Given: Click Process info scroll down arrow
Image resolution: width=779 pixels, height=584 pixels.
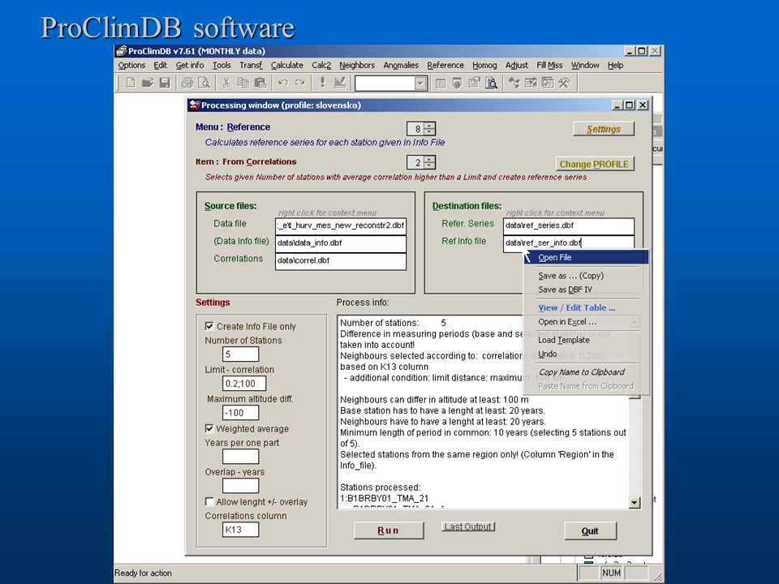Looking at the screenshot, I should 635,503.
